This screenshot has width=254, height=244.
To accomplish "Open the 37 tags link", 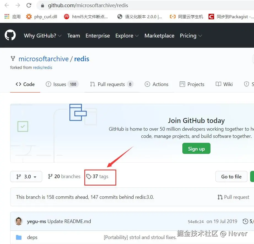I will point(97,176).
